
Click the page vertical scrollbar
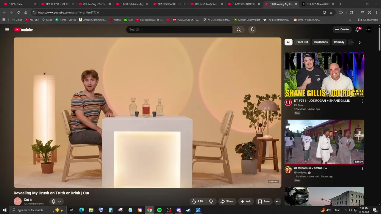380,39
